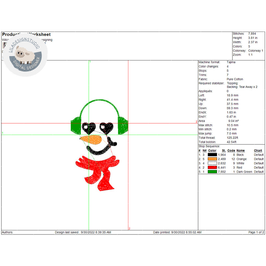This screenshot has height=266, width=266.
Task: Click the Chart column header
Action: (x=258, y=150)
